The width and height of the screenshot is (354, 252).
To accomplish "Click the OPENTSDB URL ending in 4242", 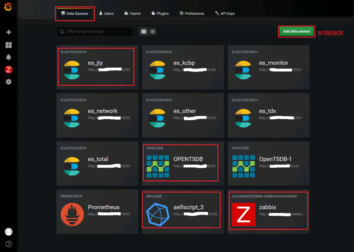I will (x=194, y=166).
